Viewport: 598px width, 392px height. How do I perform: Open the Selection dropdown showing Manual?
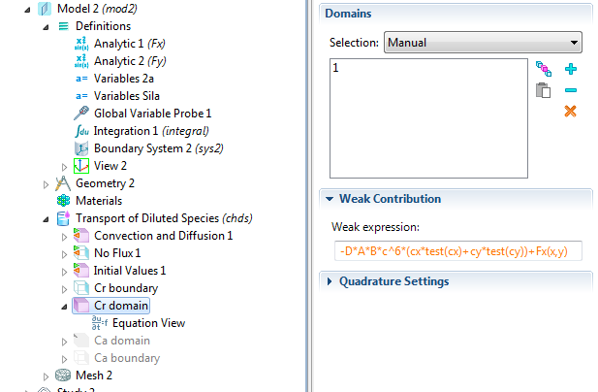[x=483, y=43]
